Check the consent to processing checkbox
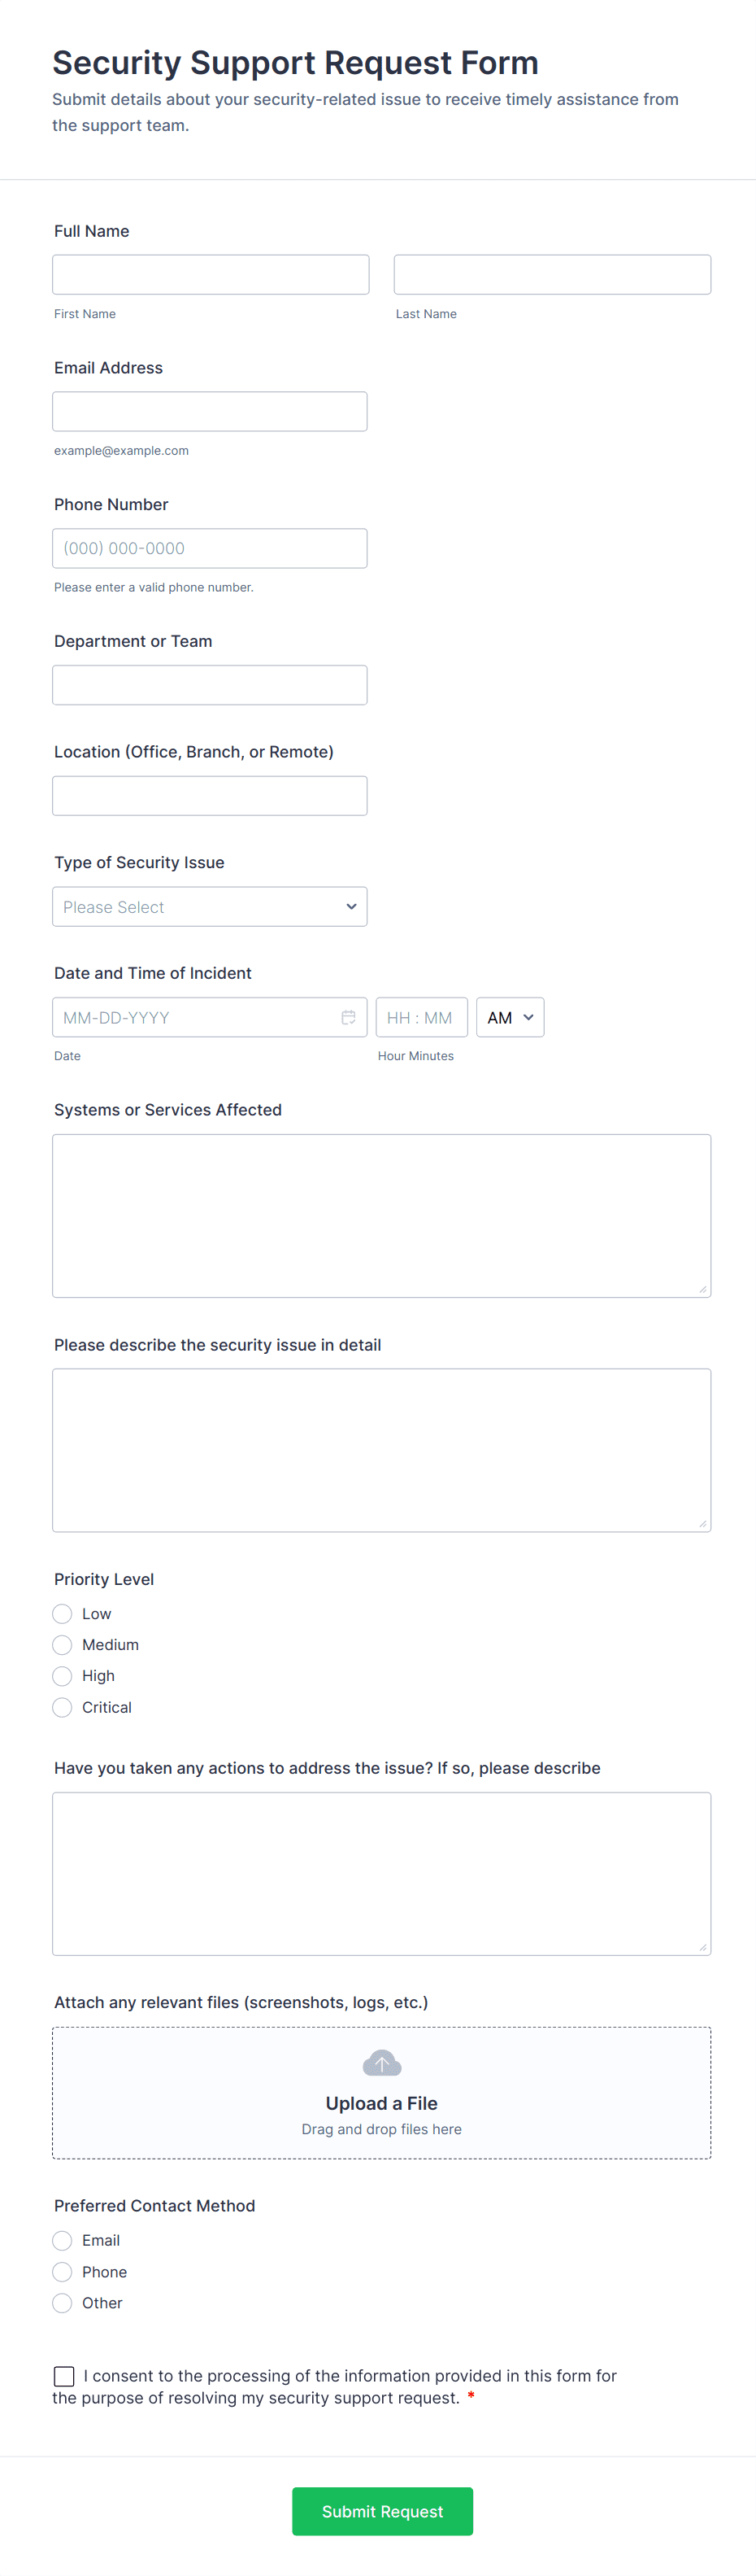The width and height of the screenshot is (756, 2576). (64, 2376)
